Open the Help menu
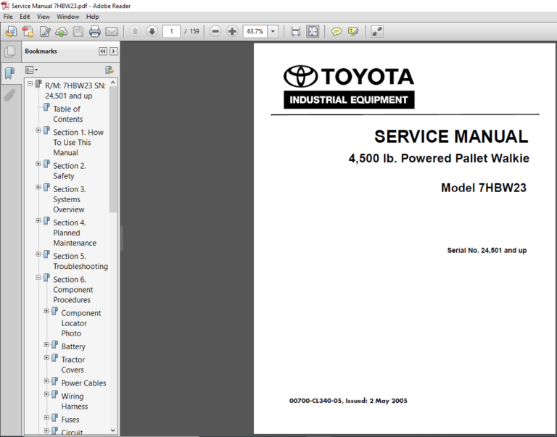 click(x=92, y=16)
